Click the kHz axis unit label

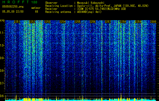[2, 20]
